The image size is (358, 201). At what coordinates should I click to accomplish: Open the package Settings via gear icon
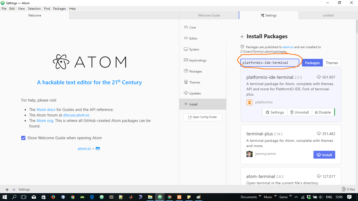pos(275,112)
